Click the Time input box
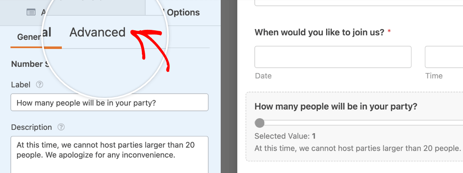Image resolution: width=463 pixels, height=173 pixels. tap(444, 57)
